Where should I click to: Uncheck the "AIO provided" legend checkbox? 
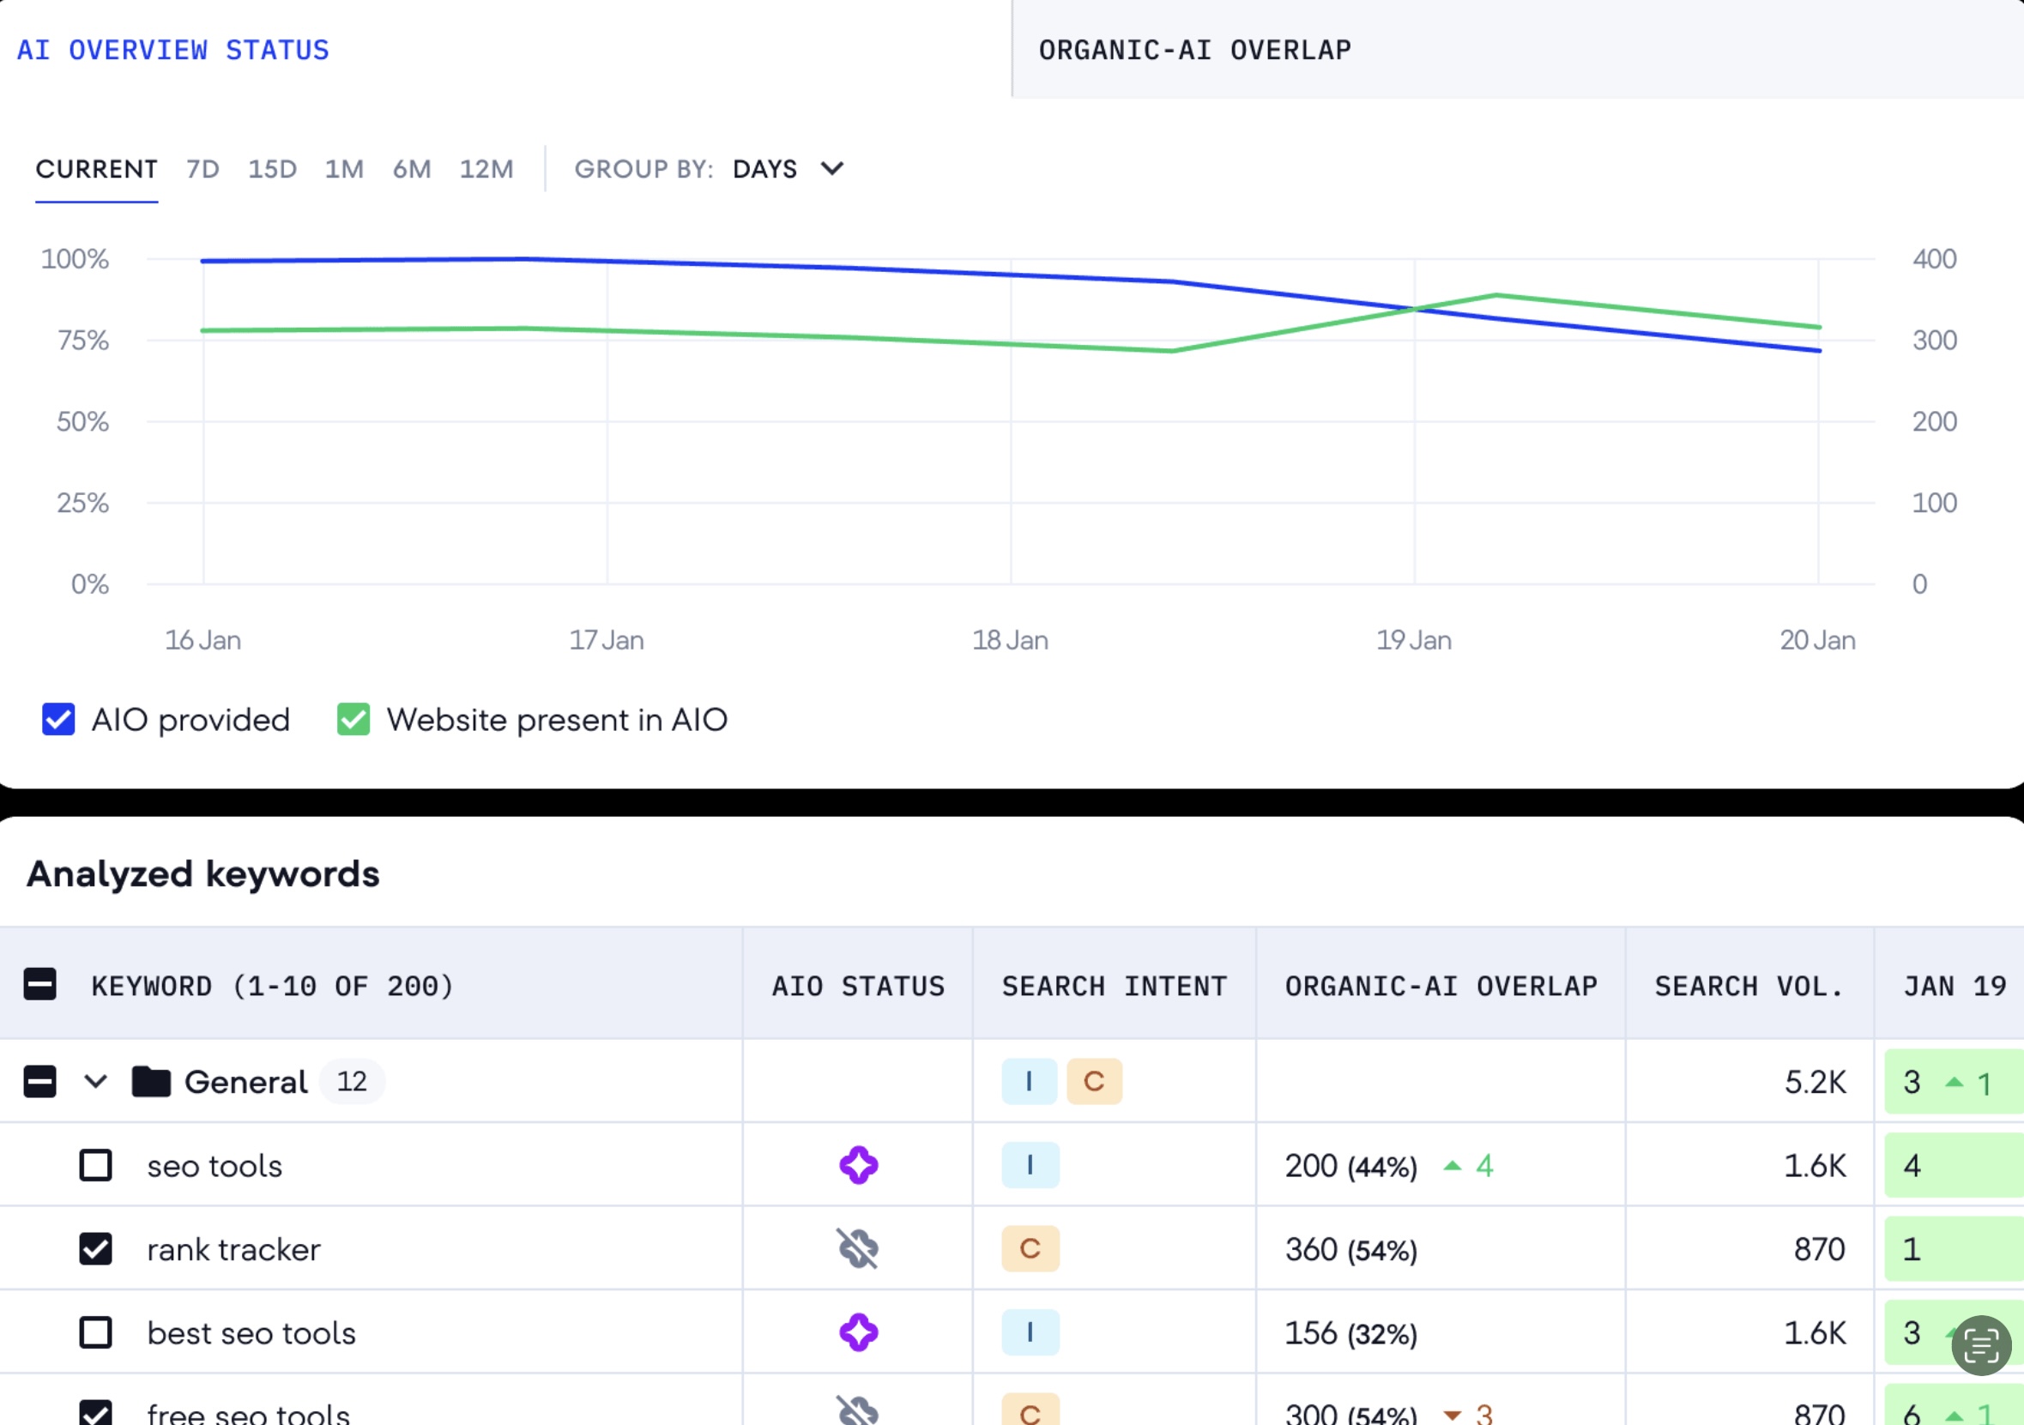pyautogui.click(x=58, y=719)
